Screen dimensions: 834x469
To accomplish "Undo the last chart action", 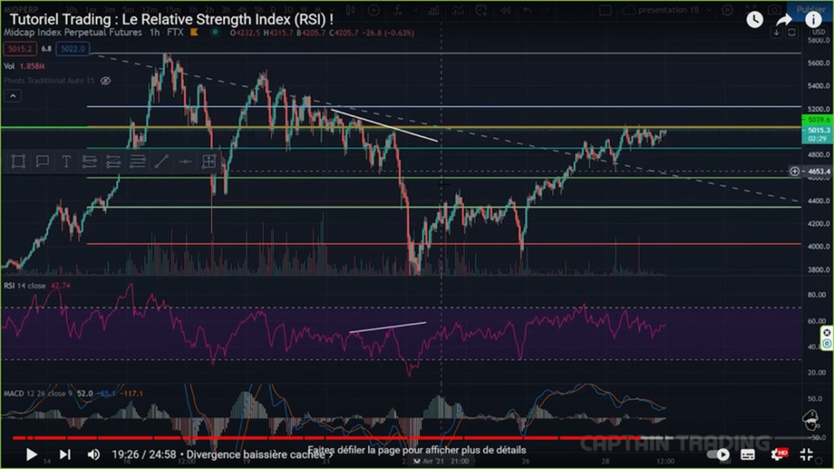I will tap(528, 10).
